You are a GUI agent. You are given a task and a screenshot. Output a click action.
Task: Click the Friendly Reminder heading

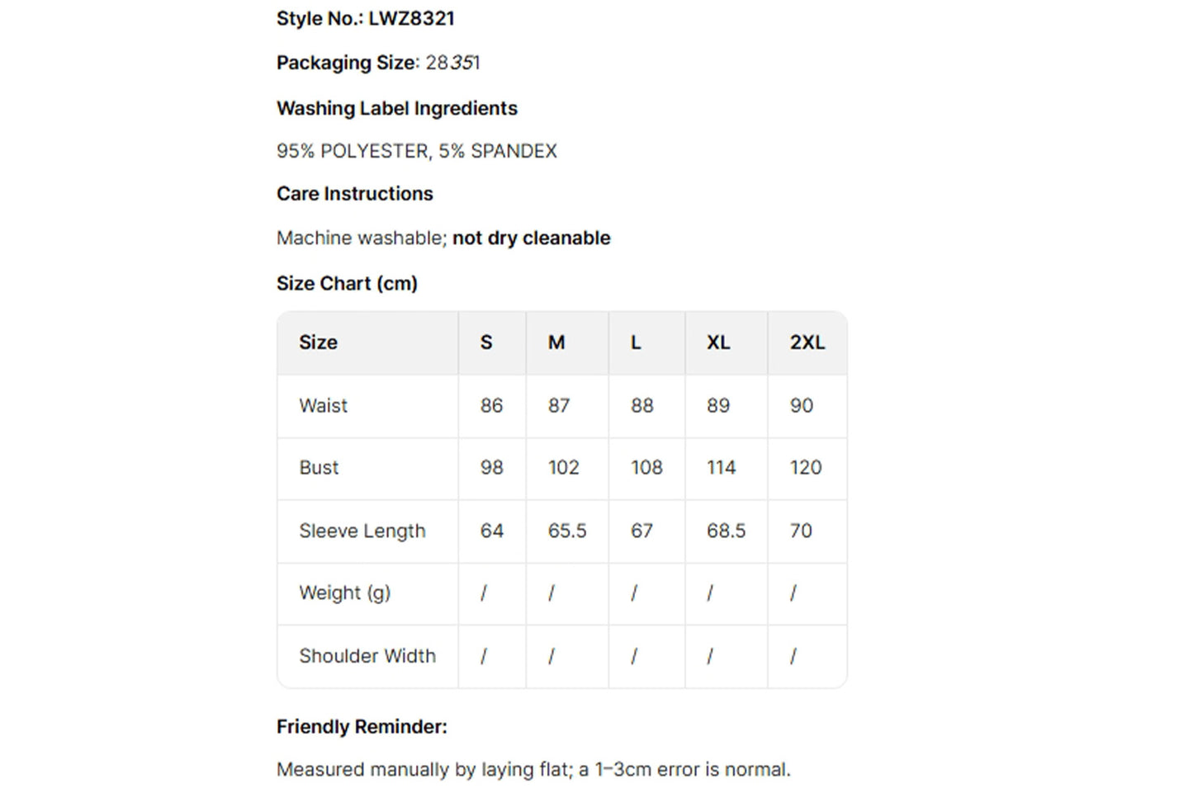[362, 727]
